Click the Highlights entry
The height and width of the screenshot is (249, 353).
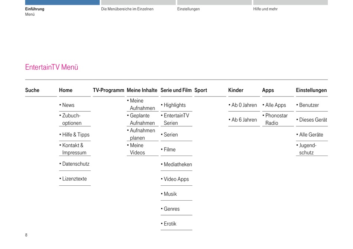pyautogui.click(x=175, y=105)
